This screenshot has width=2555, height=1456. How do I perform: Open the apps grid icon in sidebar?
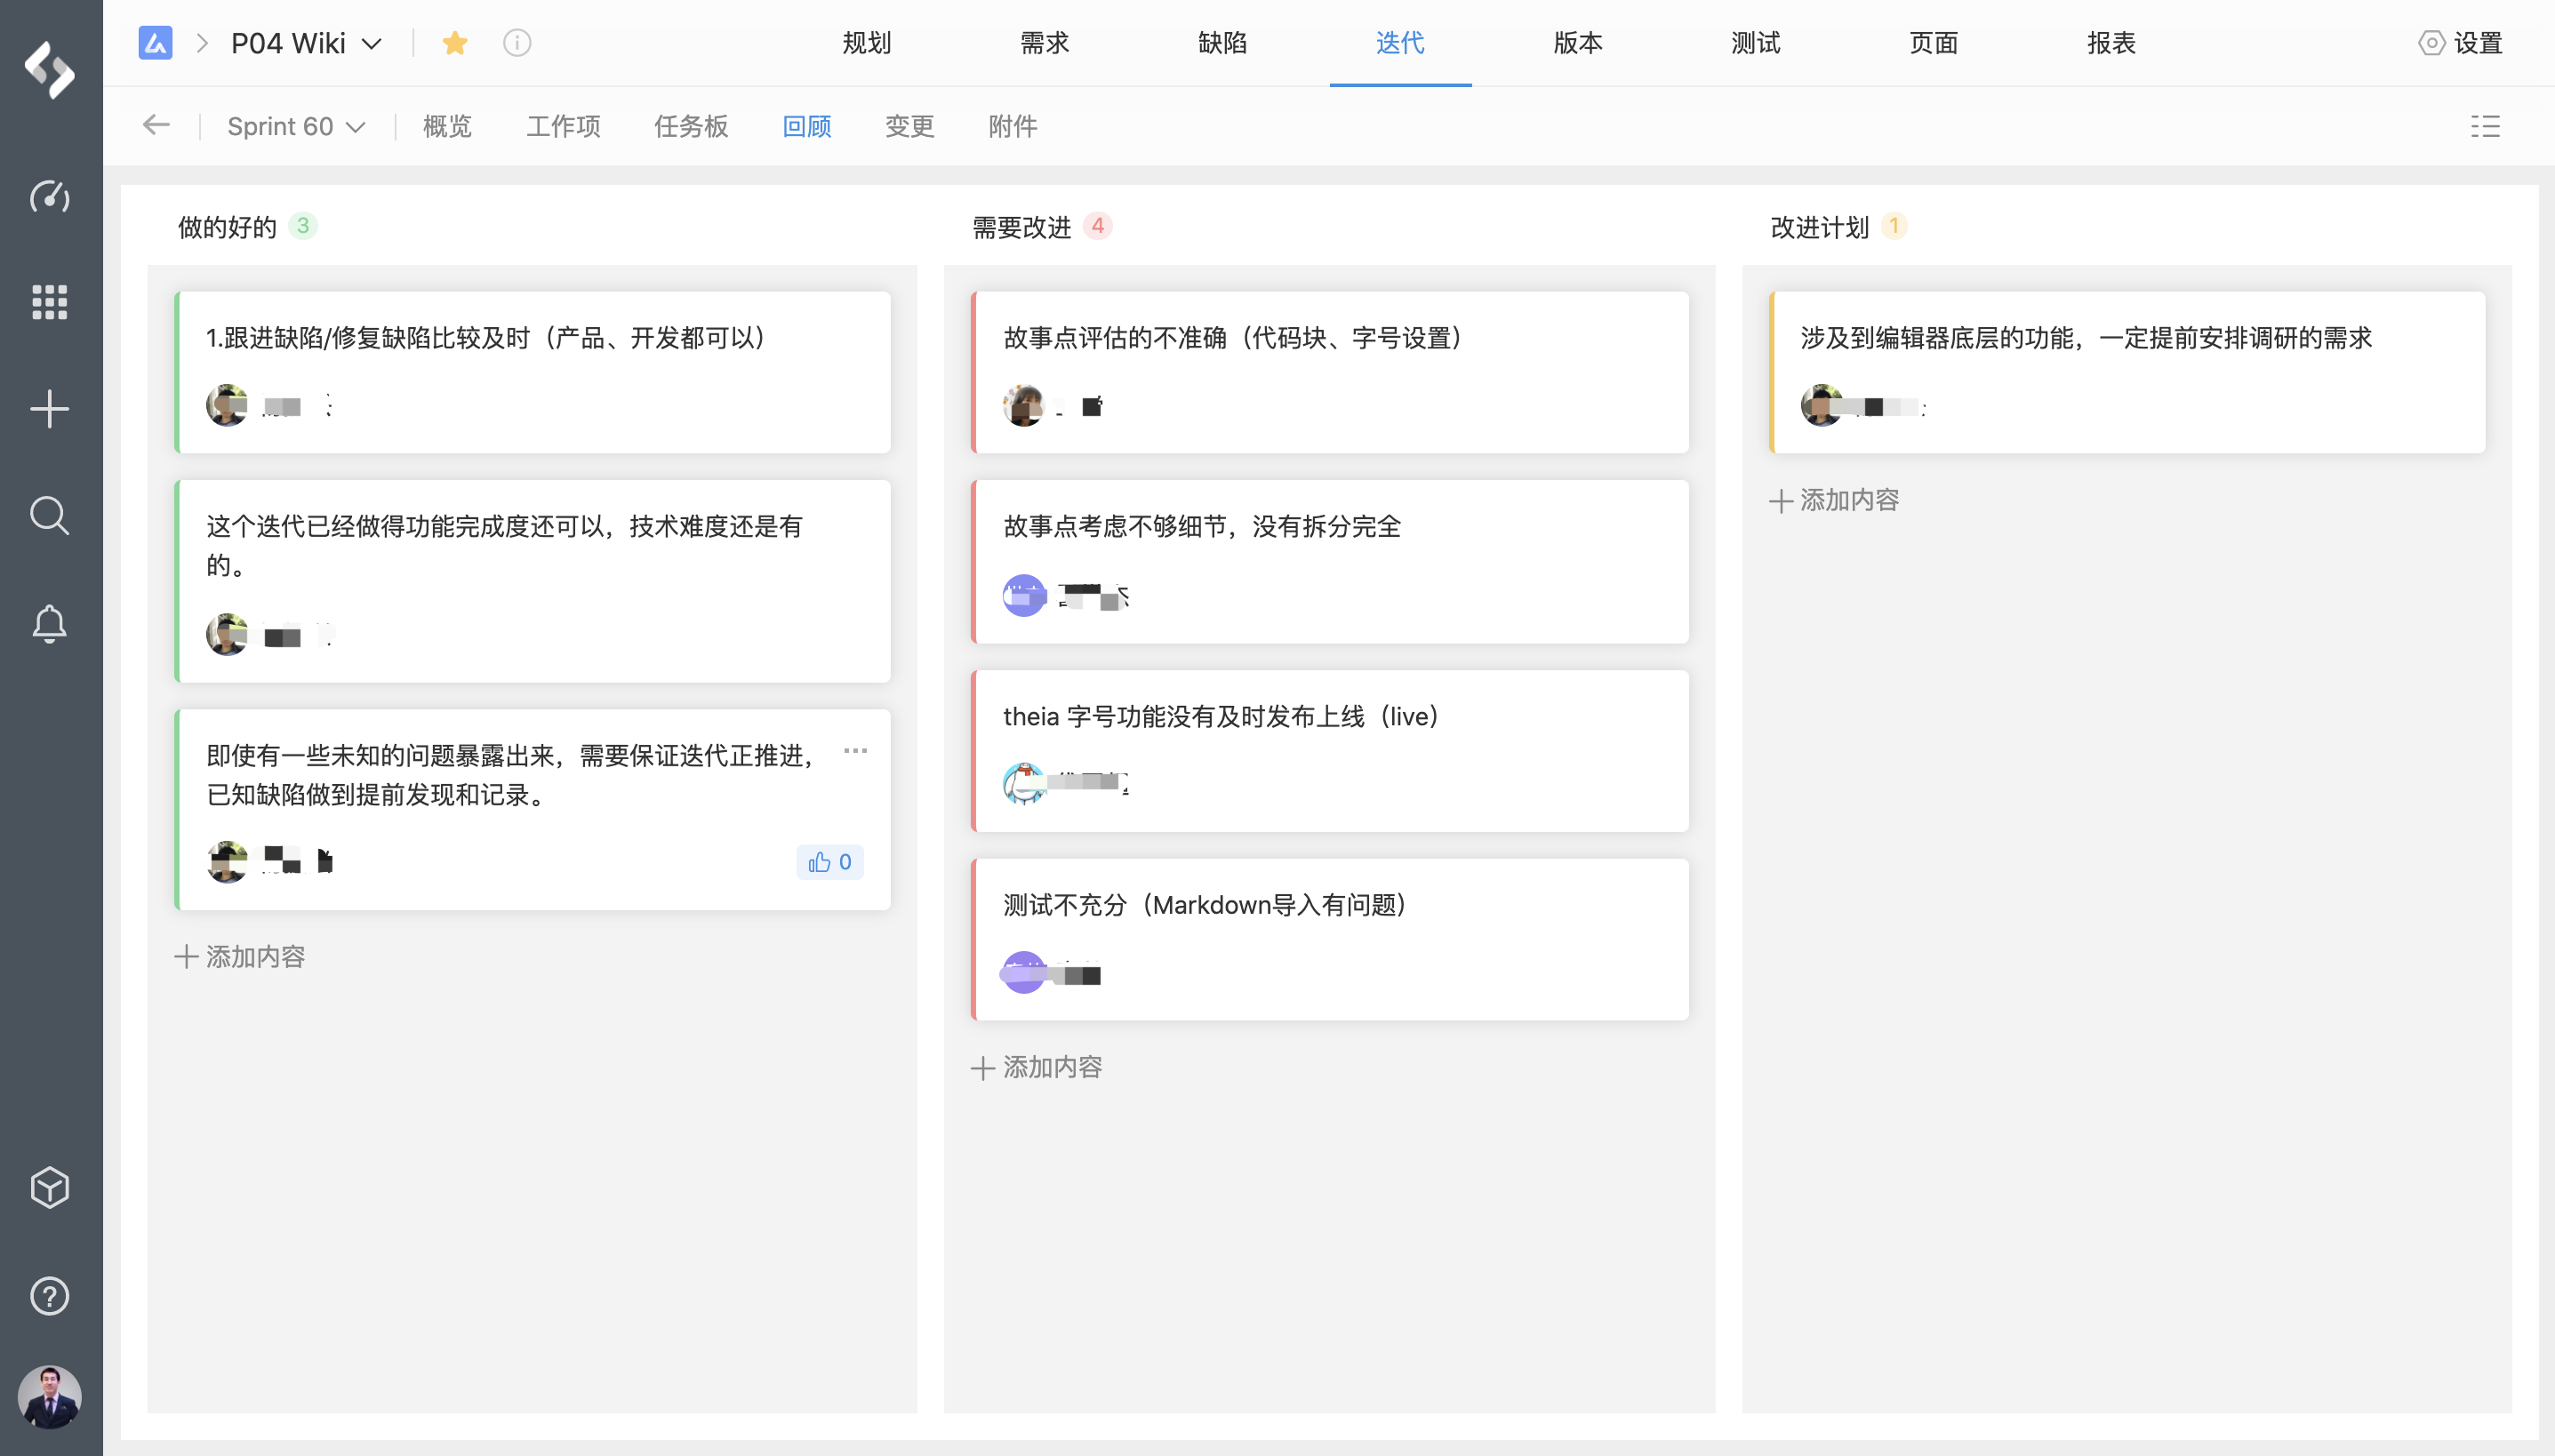tap(49, 302)
